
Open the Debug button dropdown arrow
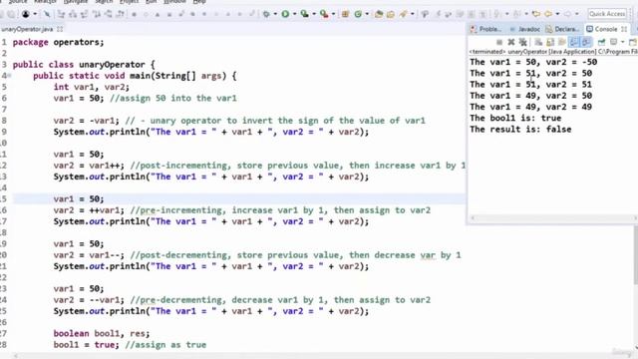(x=275, y=14)
